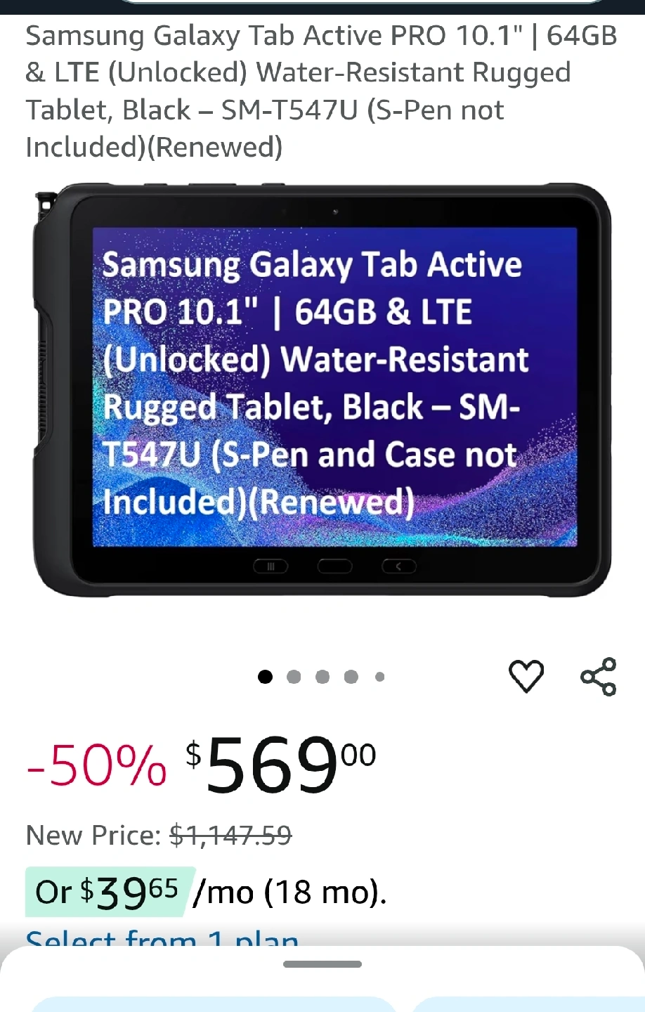Click the Samsung Galaxy Tab Active PRO title
This screenshot has width=645, height=1012.
tap(322, 91)
